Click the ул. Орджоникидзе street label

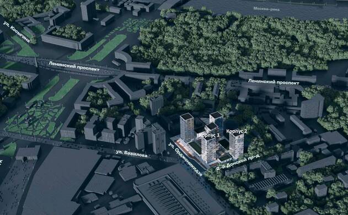[185, 159]
